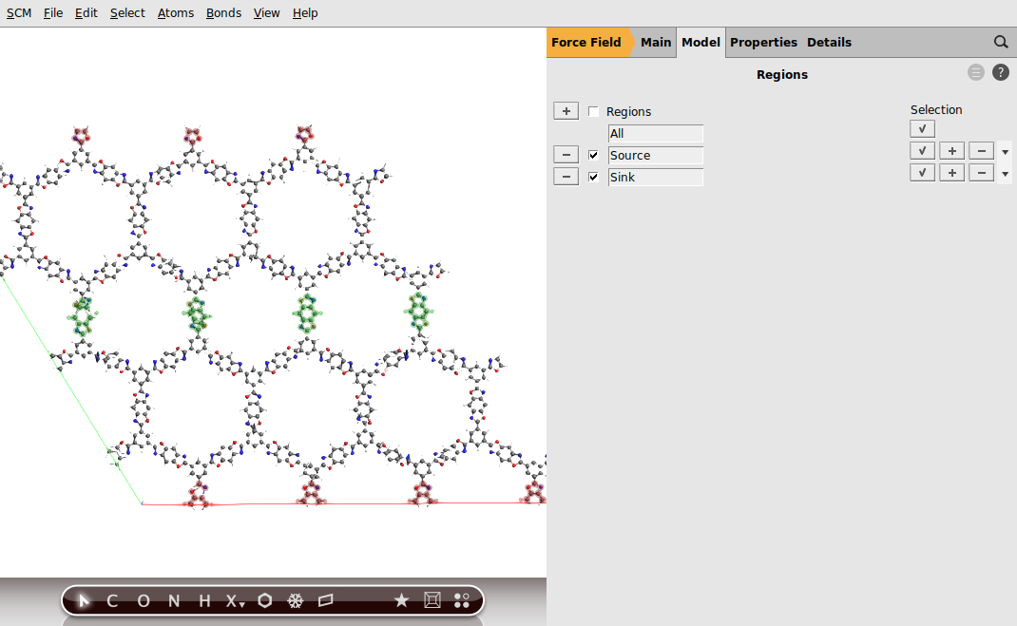Open the SCM menu
This screenshot has height=626, width=1017.
click(x=19, y=13)
